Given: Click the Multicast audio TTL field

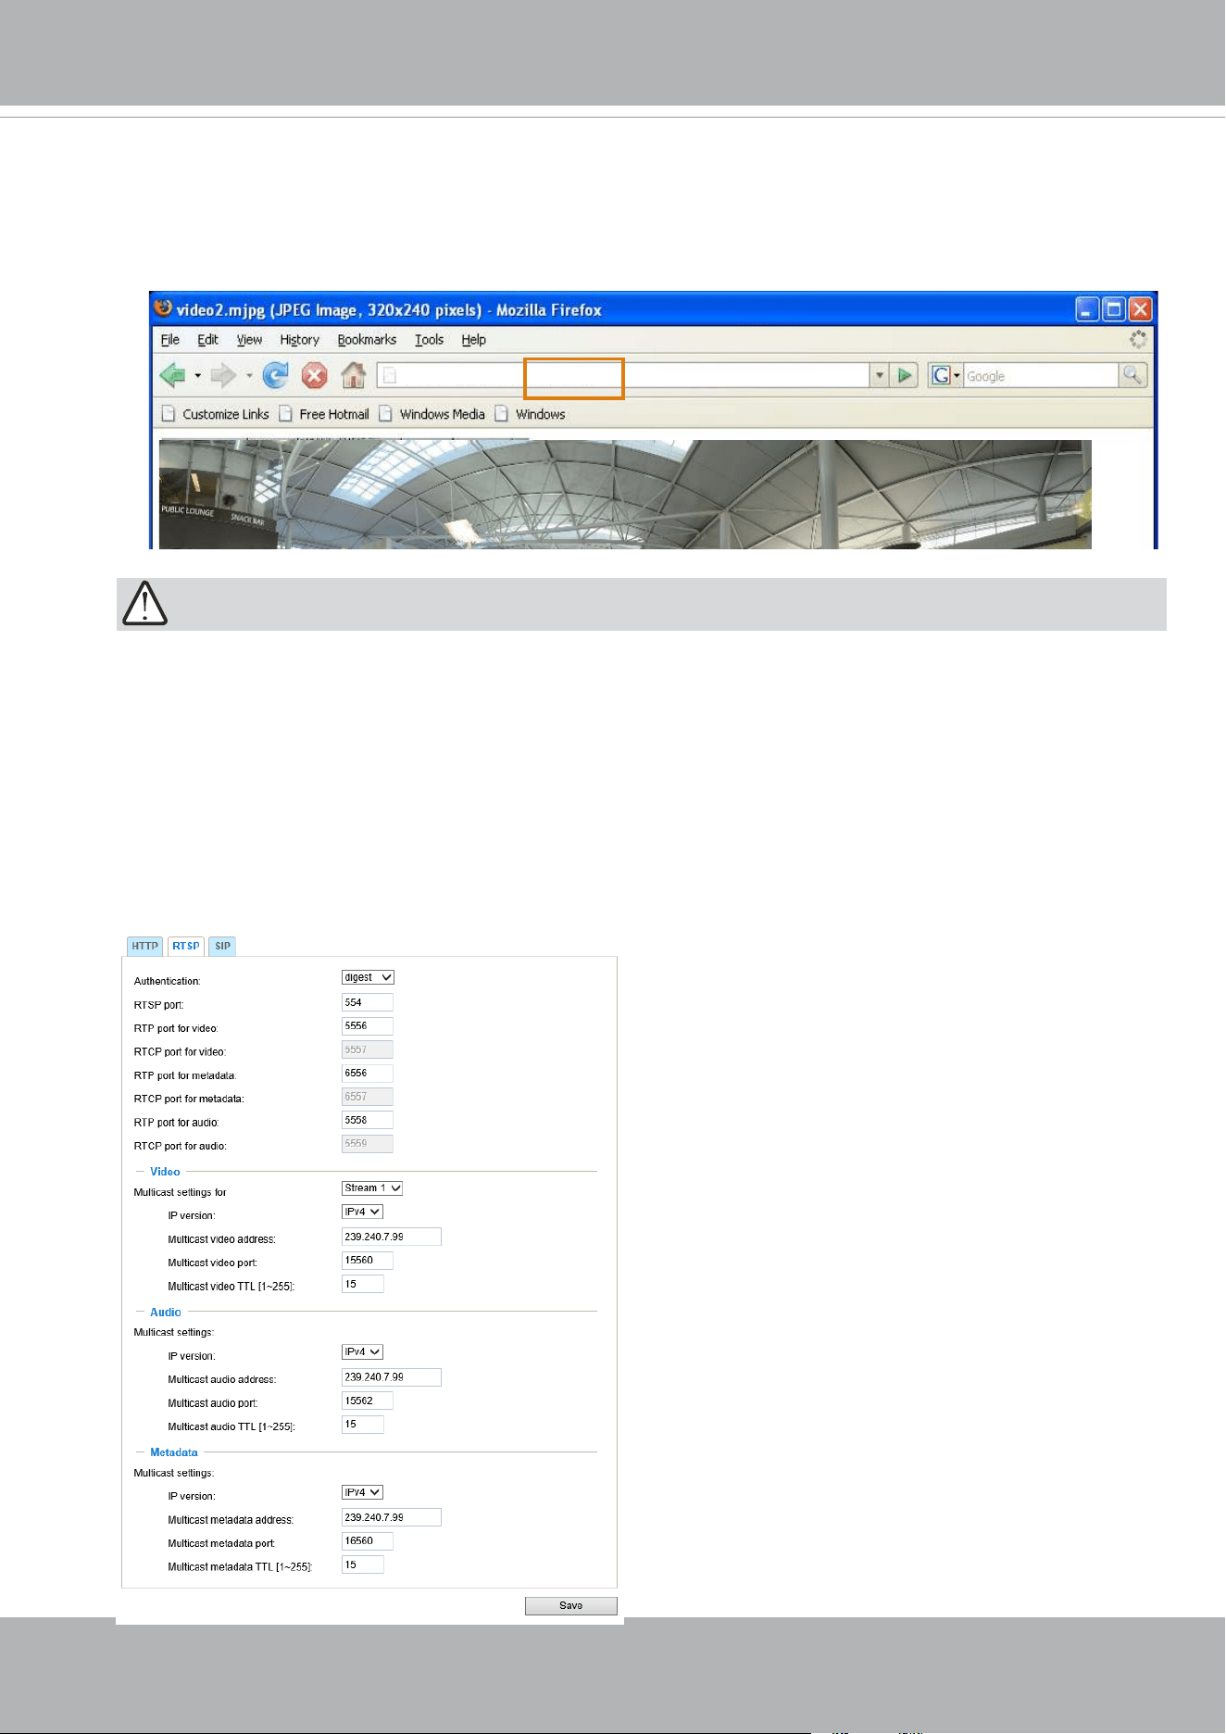Looking at the screenshot, I should [363, 1425].
